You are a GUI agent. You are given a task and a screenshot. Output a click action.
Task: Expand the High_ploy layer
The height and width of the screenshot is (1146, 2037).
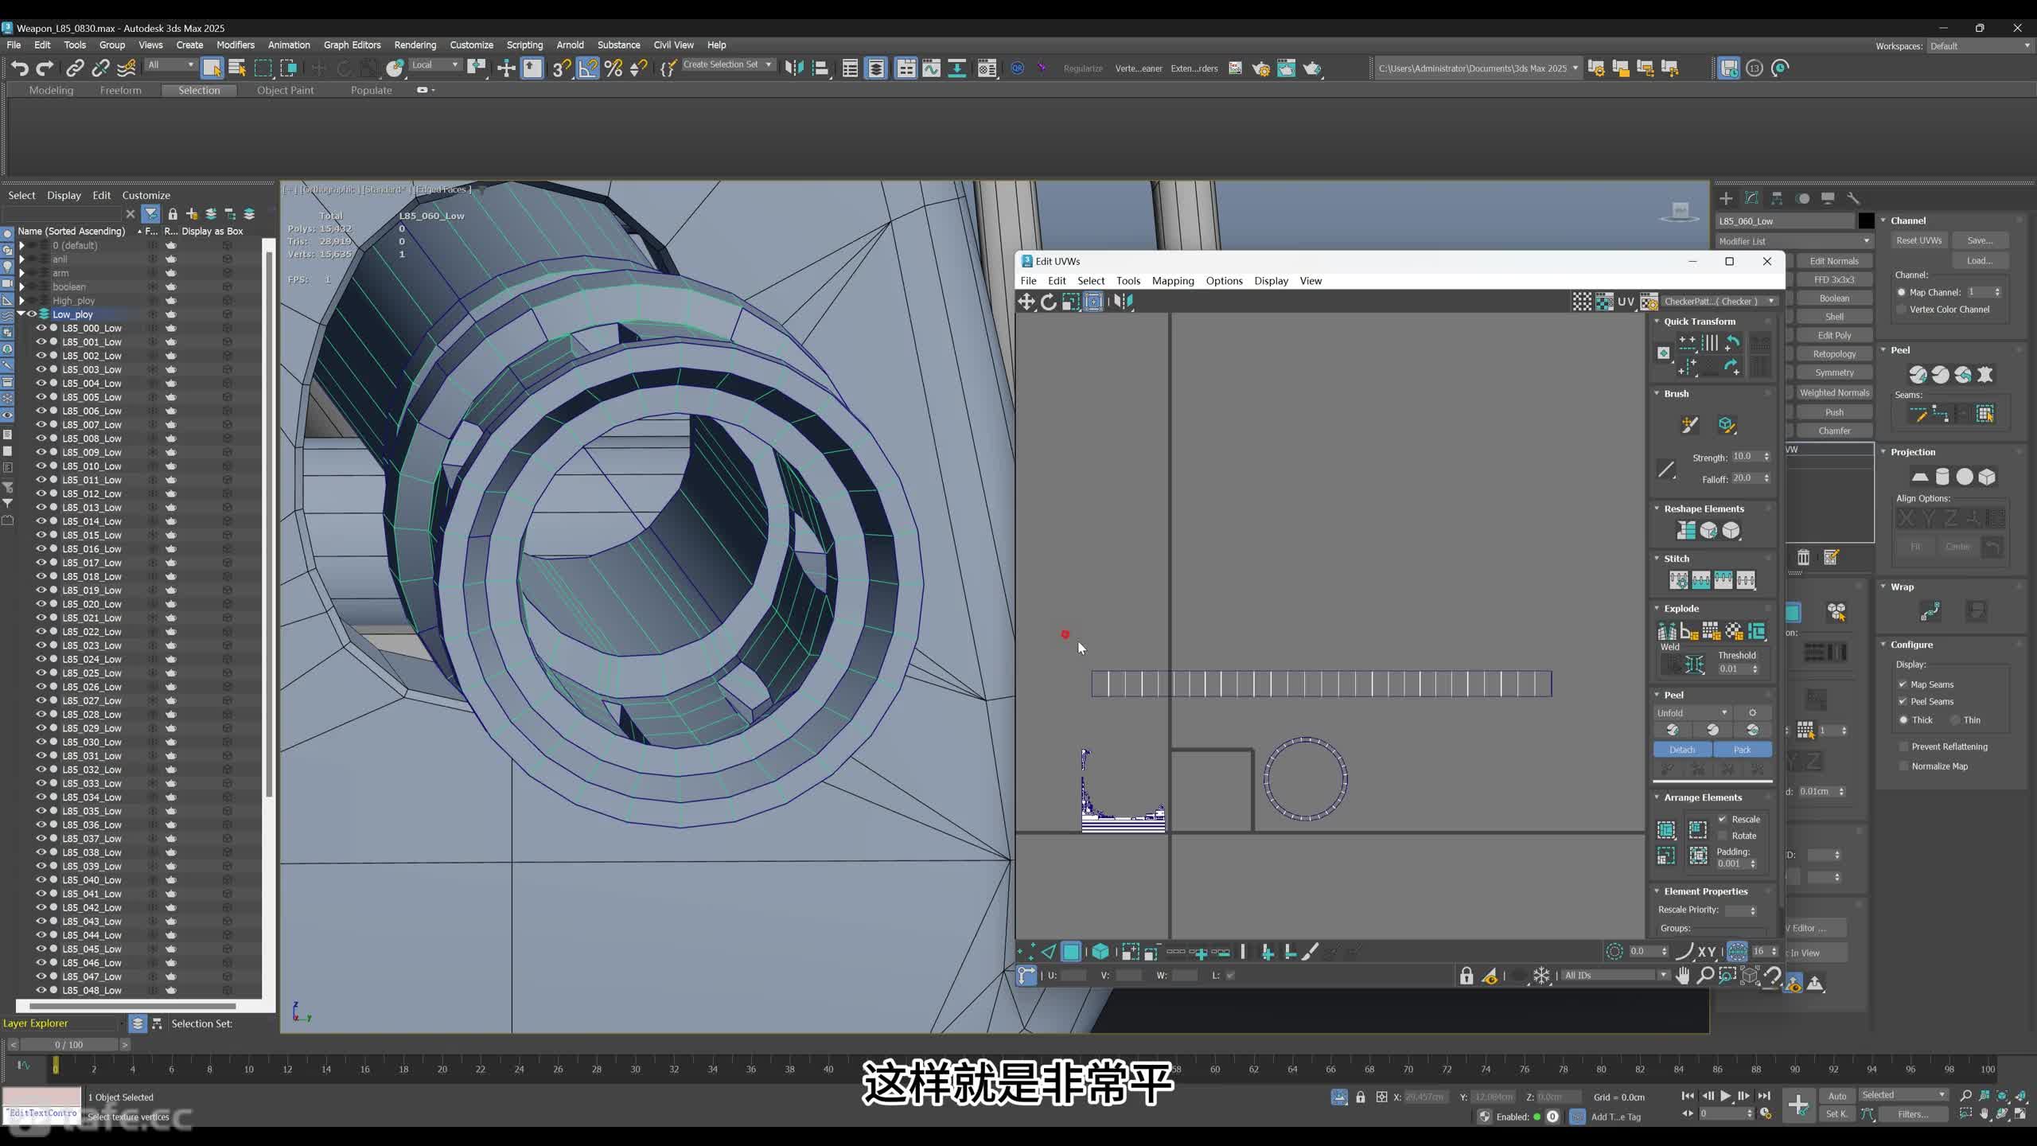click(x=21, y=301)
